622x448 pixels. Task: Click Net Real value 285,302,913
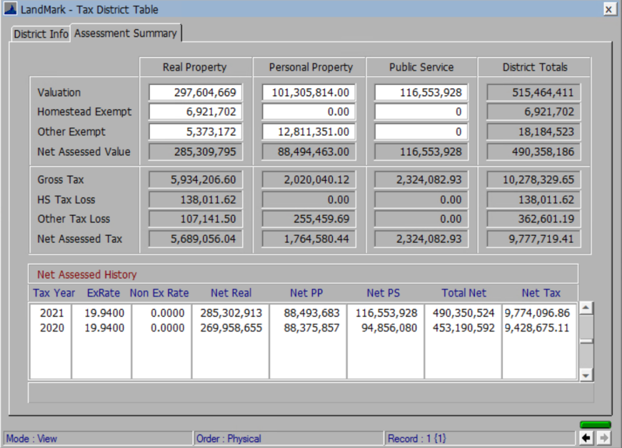tap(231, 313)
